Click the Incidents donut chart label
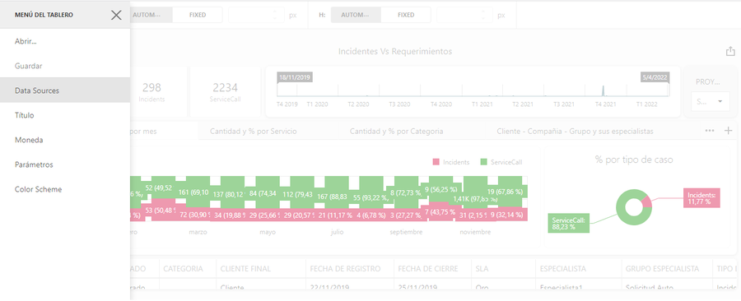 pos(702,197)
